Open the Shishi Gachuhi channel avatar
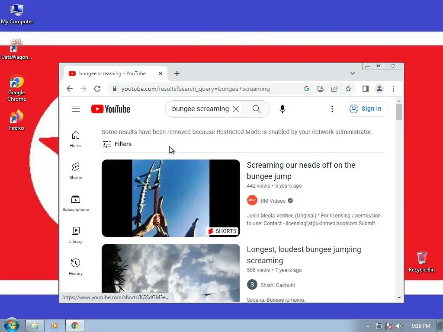 pyautogui.click(x=252, y=284)
